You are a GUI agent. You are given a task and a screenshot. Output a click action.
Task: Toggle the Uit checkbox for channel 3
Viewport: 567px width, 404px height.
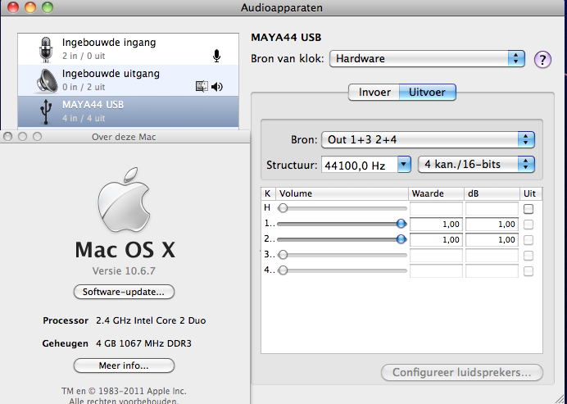528,256
